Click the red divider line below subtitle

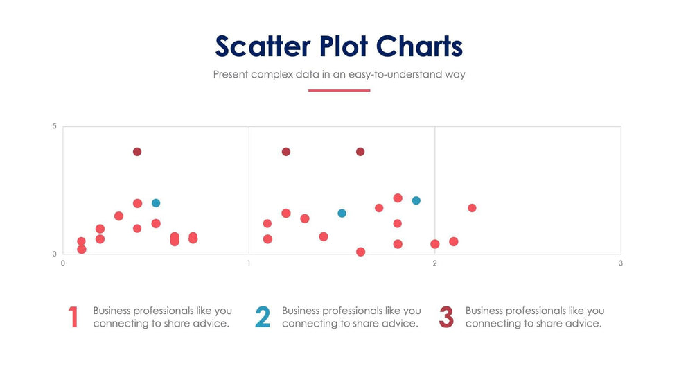click(339, 90)
